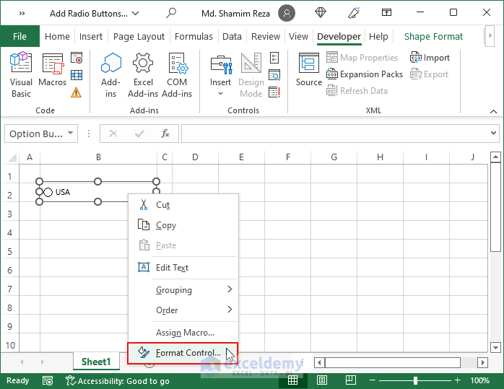Open control Properties icon
The height and width of the screenshot is (389, 504).
coord(274,58)
